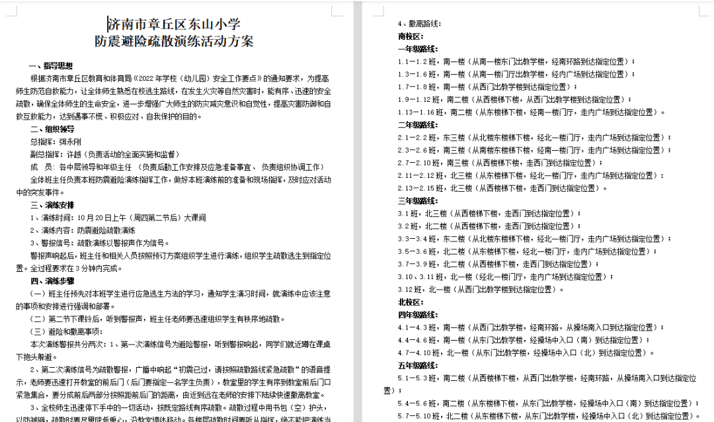Click the route line for "1.13－1.16班"
The width and height of the screenshot is (714, 422).
click(532, 112)
